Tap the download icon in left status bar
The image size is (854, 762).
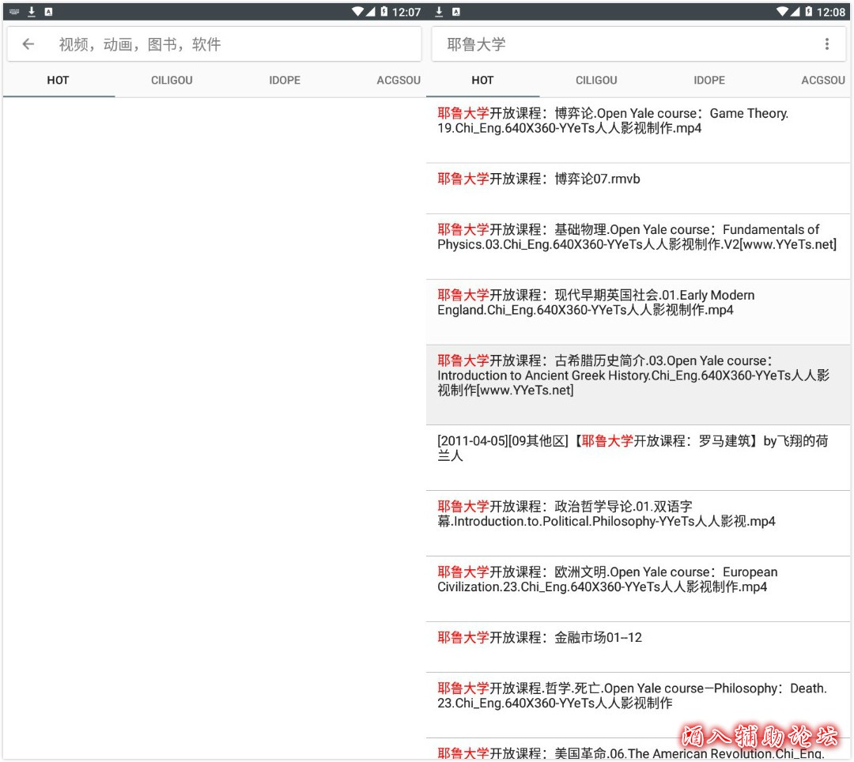pos(32,11)
